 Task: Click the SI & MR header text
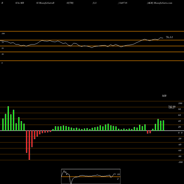pyautogui.click(x=20, y=3)
